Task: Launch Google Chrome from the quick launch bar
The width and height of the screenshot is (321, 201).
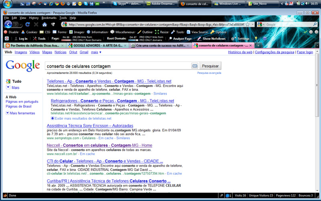Action: [57, 4]
